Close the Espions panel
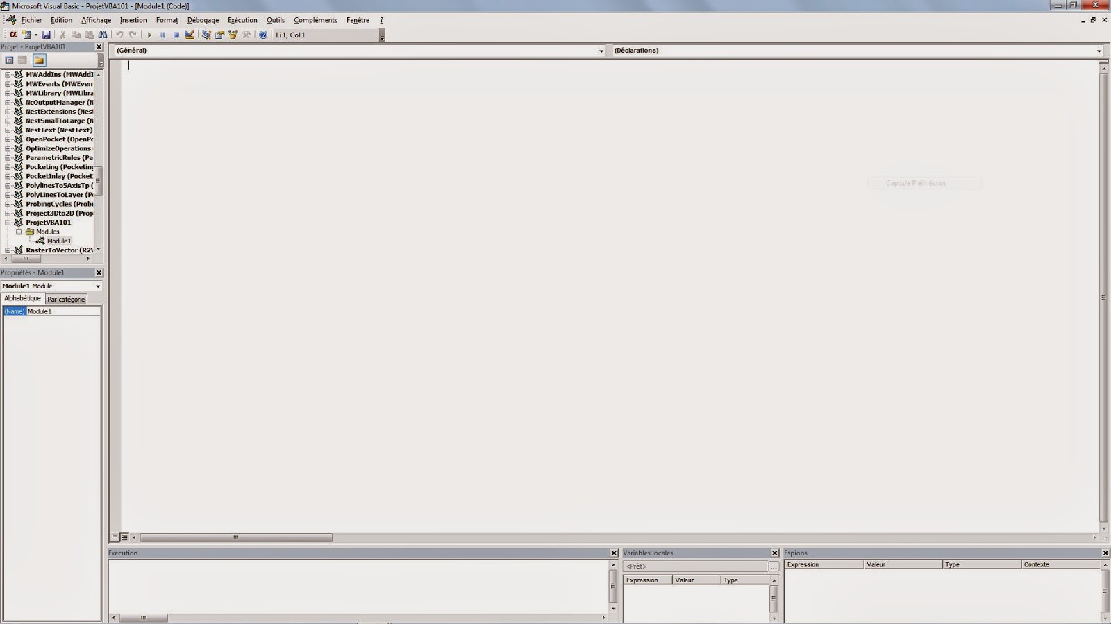 coord(1105,553)
